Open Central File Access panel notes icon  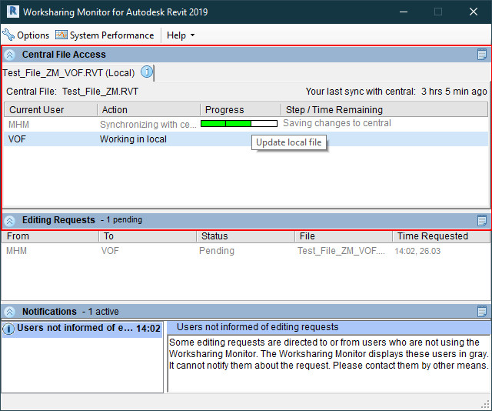[482, 55]
